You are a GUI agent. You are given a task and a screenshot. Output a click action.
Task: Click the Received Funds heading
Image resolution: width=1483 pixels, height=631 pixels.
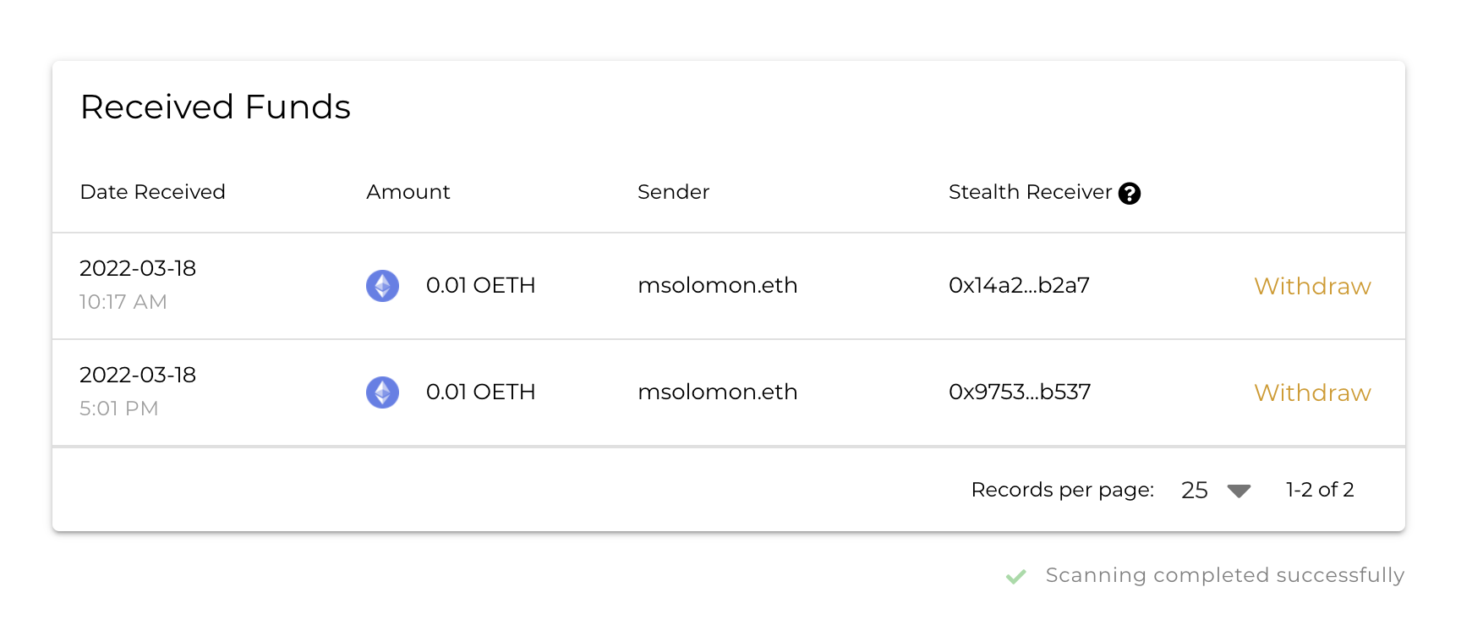click(216, 107)
